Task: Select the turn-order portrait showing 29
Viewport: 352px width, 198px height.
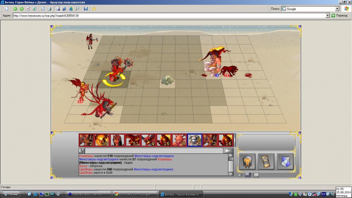Action: point(102,140)
